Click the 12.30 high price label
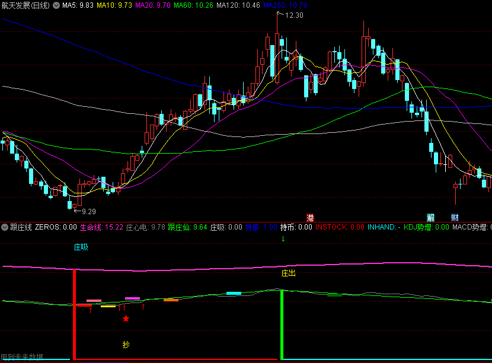 click(x=294, y=15)
